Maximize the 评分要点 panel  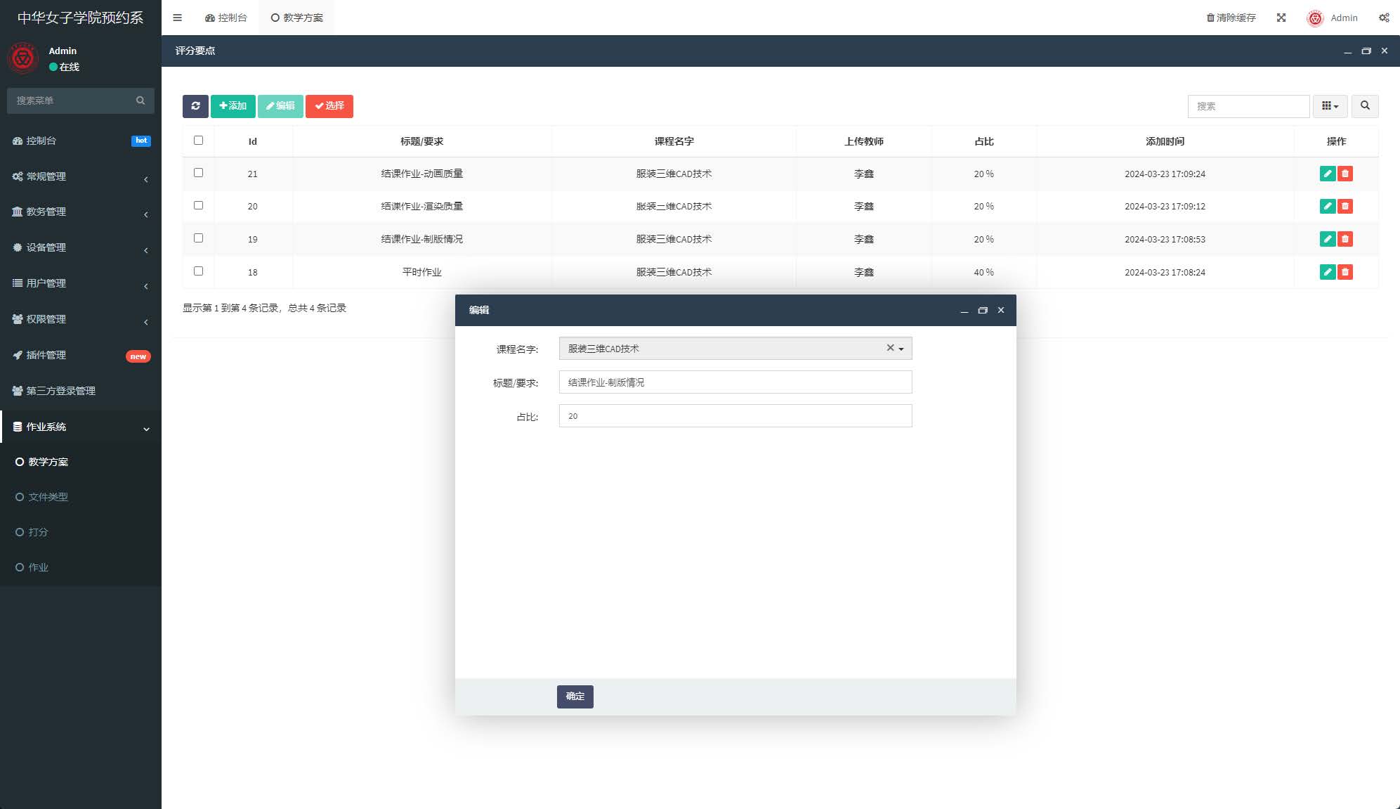[x=1366, y=51]
